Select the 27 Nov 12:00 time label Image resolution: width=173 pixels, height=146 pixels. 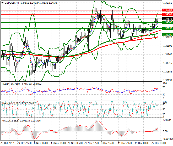[92, 143]
